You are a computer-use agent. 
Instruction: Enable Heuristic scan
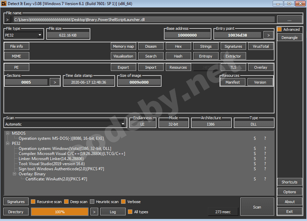coord(92,201)
